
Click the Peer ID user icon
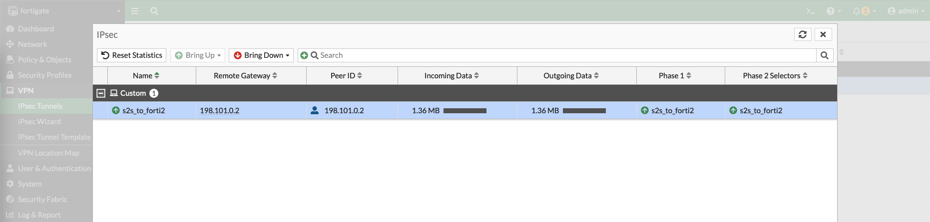pos(315,110)
